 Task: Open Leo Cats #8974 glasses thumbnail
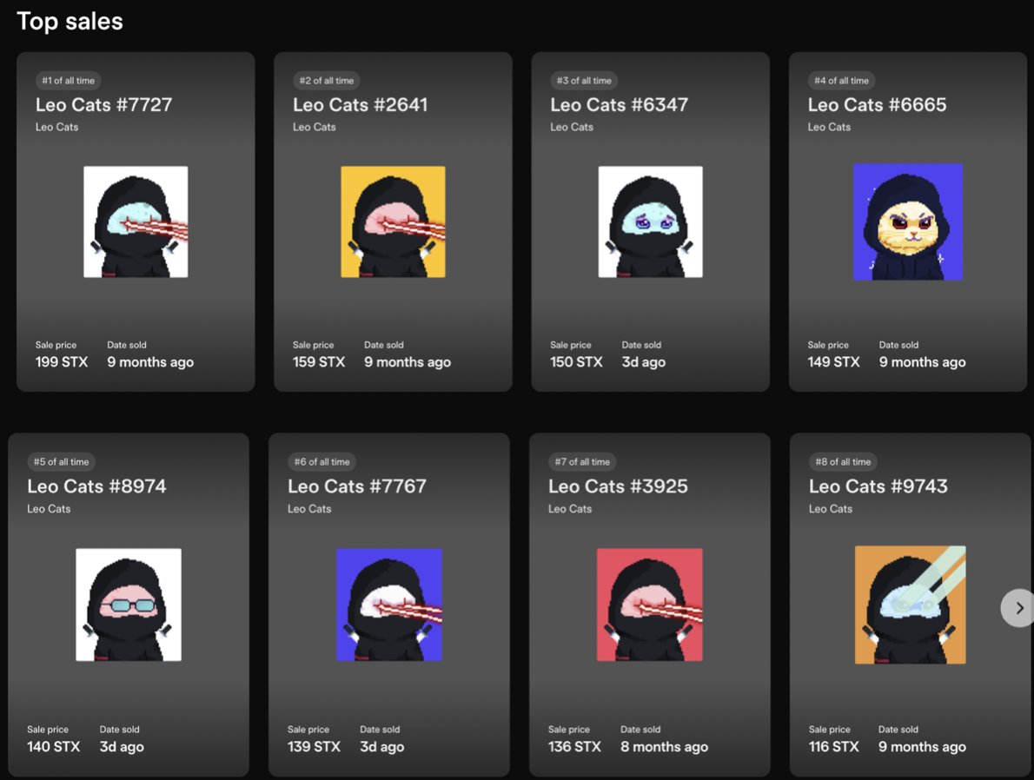(x=129, y=605)
